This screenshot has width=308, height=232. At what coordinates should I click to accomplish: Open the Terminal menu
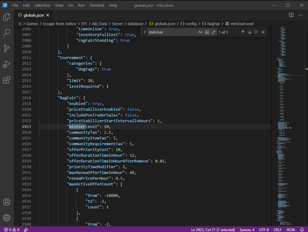[x=97, y=5]
